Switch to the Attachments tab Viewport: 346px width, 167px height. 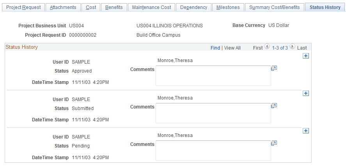coord(63,7)
